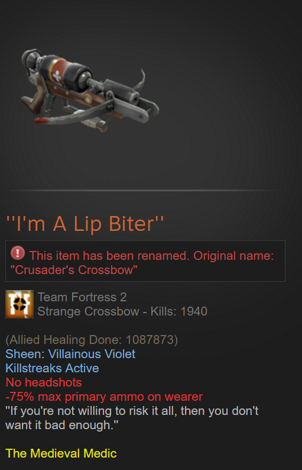
Task: Click the "If you're not willing" description quote
Action: tap(132, 418)
